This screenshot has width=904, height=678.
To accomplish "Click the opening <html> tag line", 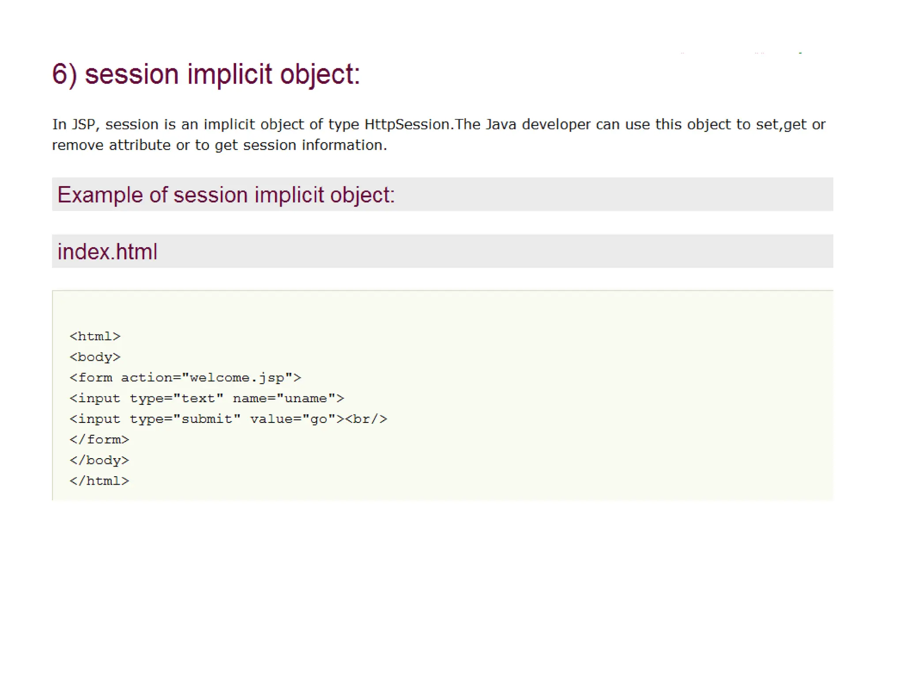I will coord(95,336).
